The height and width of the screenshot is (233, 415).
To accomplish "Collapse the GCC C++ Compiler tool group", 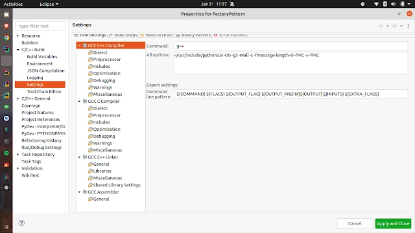I will (x=79, y=45).
